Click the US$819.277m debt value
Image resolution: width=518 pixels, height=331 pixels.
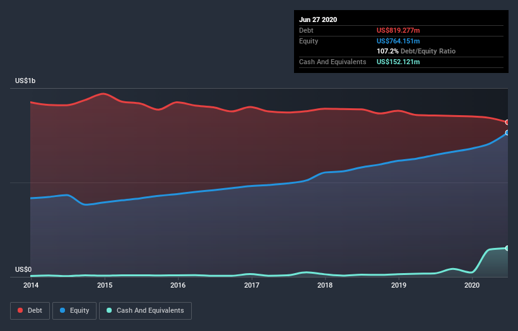pos(398,30)
